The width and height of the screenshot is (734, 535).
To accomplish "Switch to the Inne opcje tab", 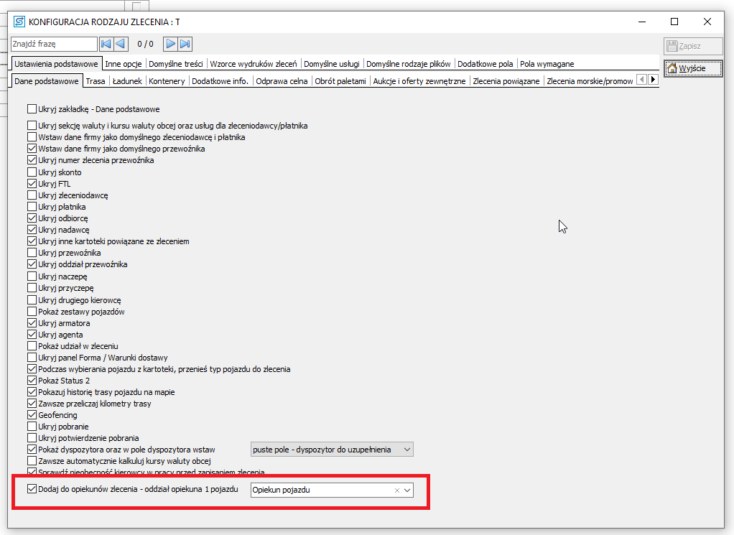I will tap(124, 64).
